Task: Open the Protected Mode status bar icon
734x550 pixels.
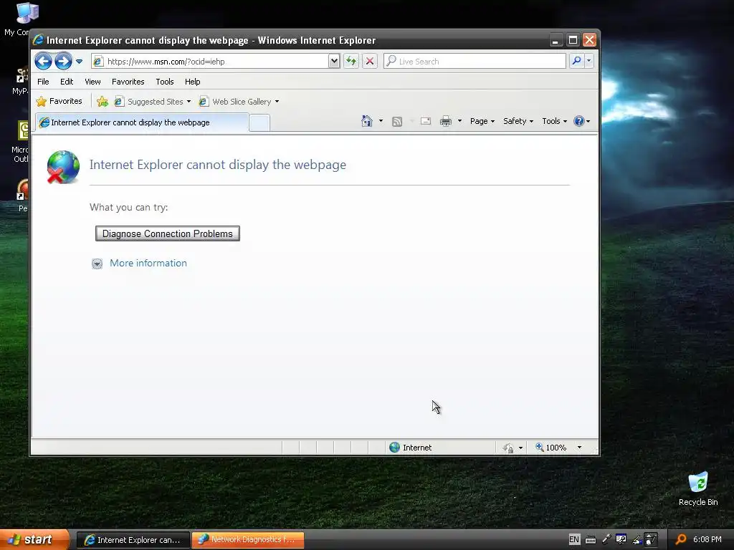Action: (x=508, y=448)
